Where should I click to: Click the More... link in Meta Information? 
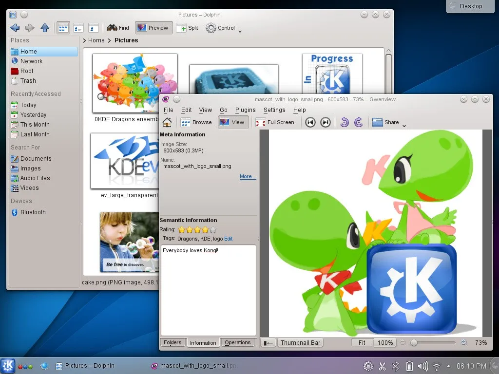click(248, 177)
